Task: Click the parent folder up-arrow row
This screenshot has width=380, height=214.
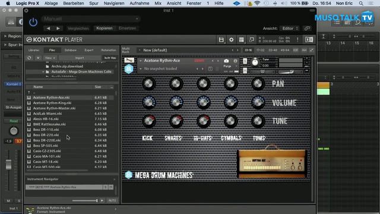Action: [x=69, y=92]
